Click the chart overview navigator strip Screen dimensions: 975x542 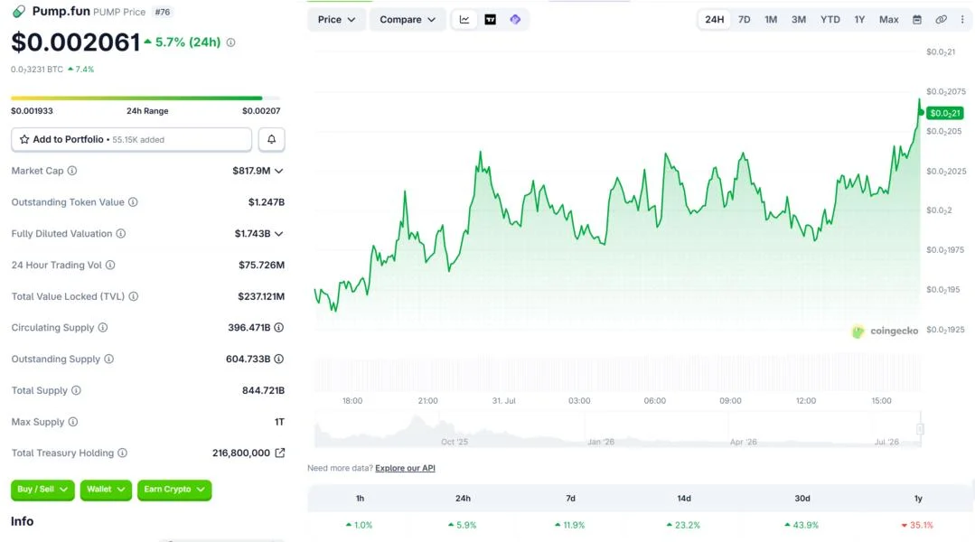point(617,429)
